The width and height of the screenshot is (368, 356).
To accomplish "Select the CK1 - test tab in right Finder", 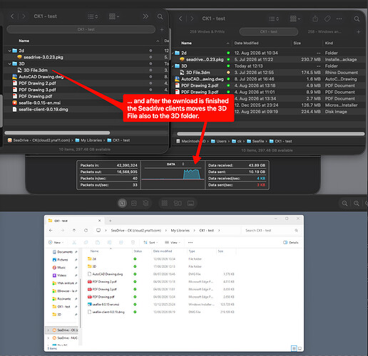I will click(269, 31).
